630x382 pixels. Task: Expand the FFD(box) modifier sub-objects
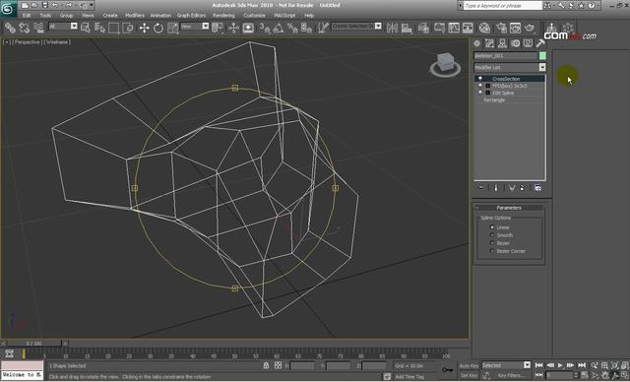[488, 86]
